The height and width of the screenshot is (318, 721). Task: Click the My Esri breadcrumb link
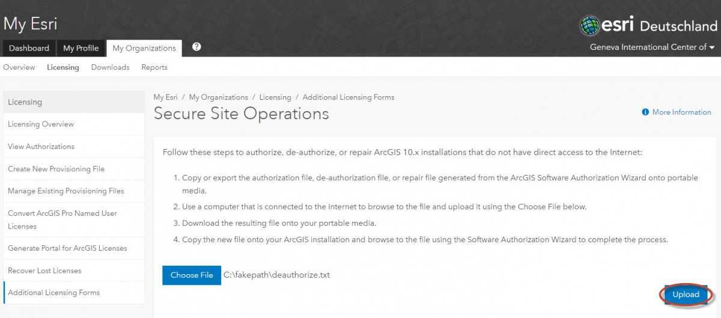(x=165, y=97)
